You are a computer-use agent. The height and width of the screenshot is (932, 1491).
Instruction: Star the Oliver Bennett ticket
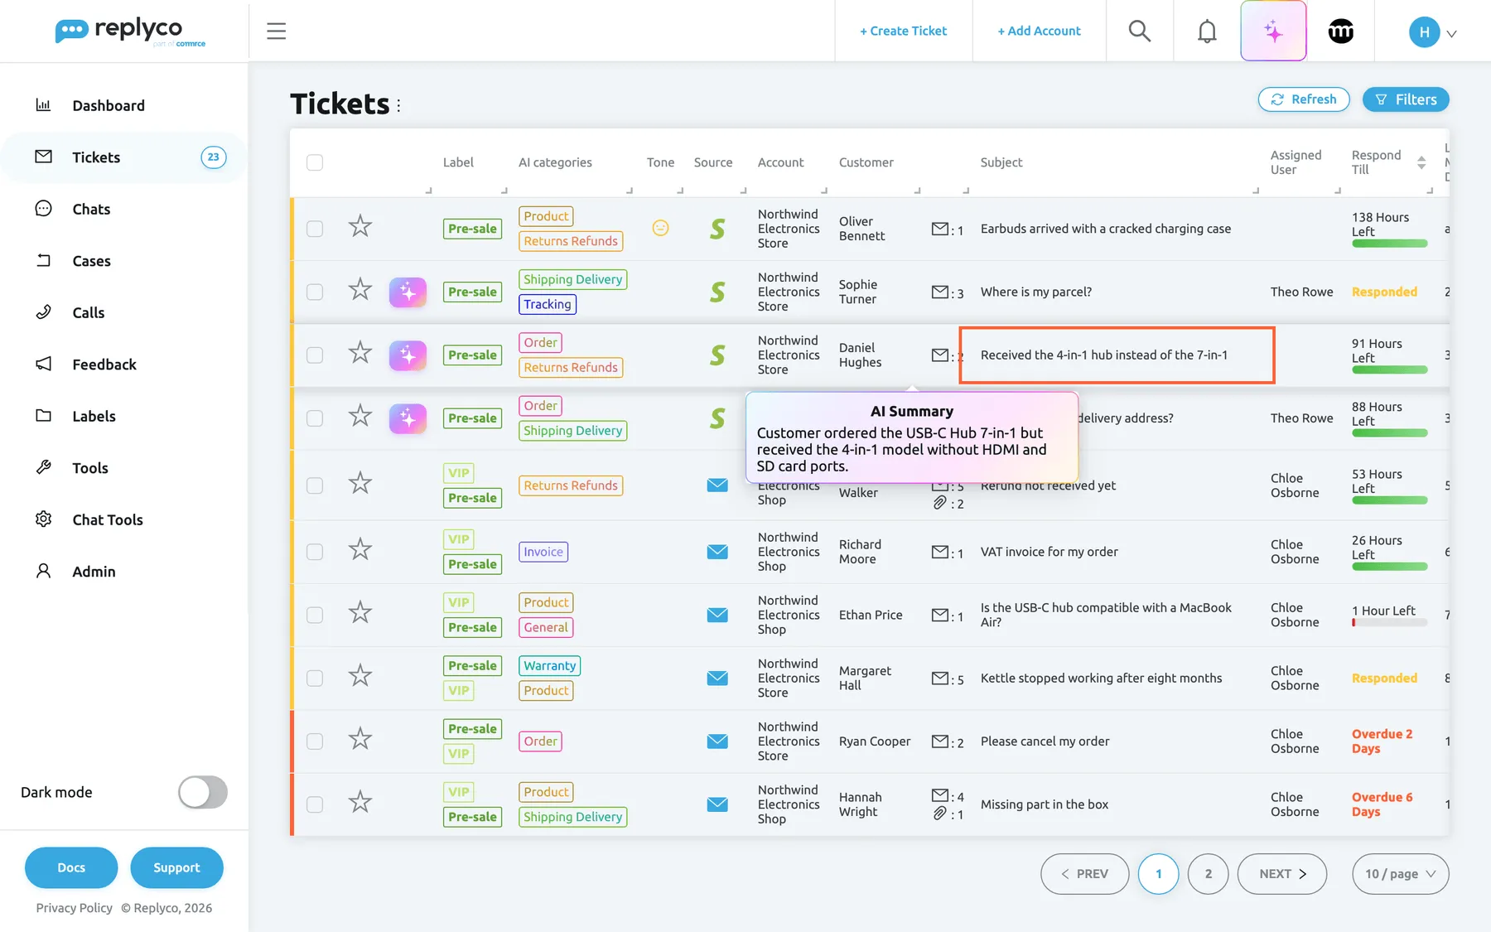[x=360, y=226]
